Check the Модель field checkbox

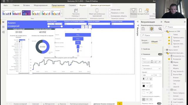click(x=169, y=68)
